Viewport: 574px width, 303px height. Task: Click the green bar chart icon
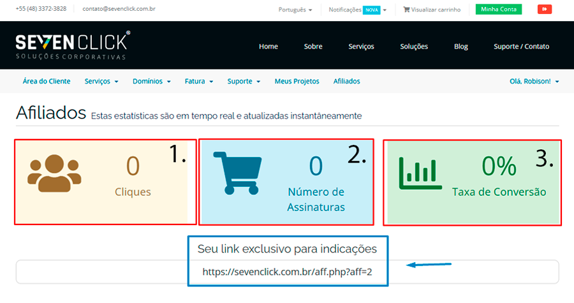(x=418, y=173)
